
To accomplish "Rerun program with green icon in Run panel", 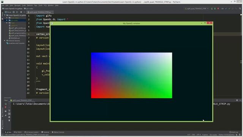I will click(x=6, y=104).
